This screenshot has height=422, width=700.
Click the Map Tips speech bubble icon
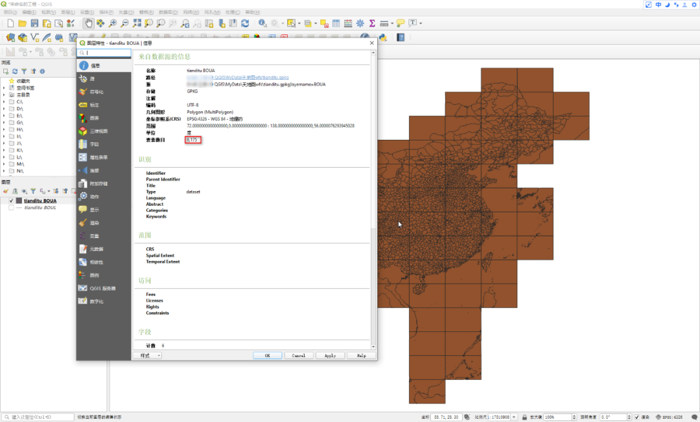click(x=401, y=23)
